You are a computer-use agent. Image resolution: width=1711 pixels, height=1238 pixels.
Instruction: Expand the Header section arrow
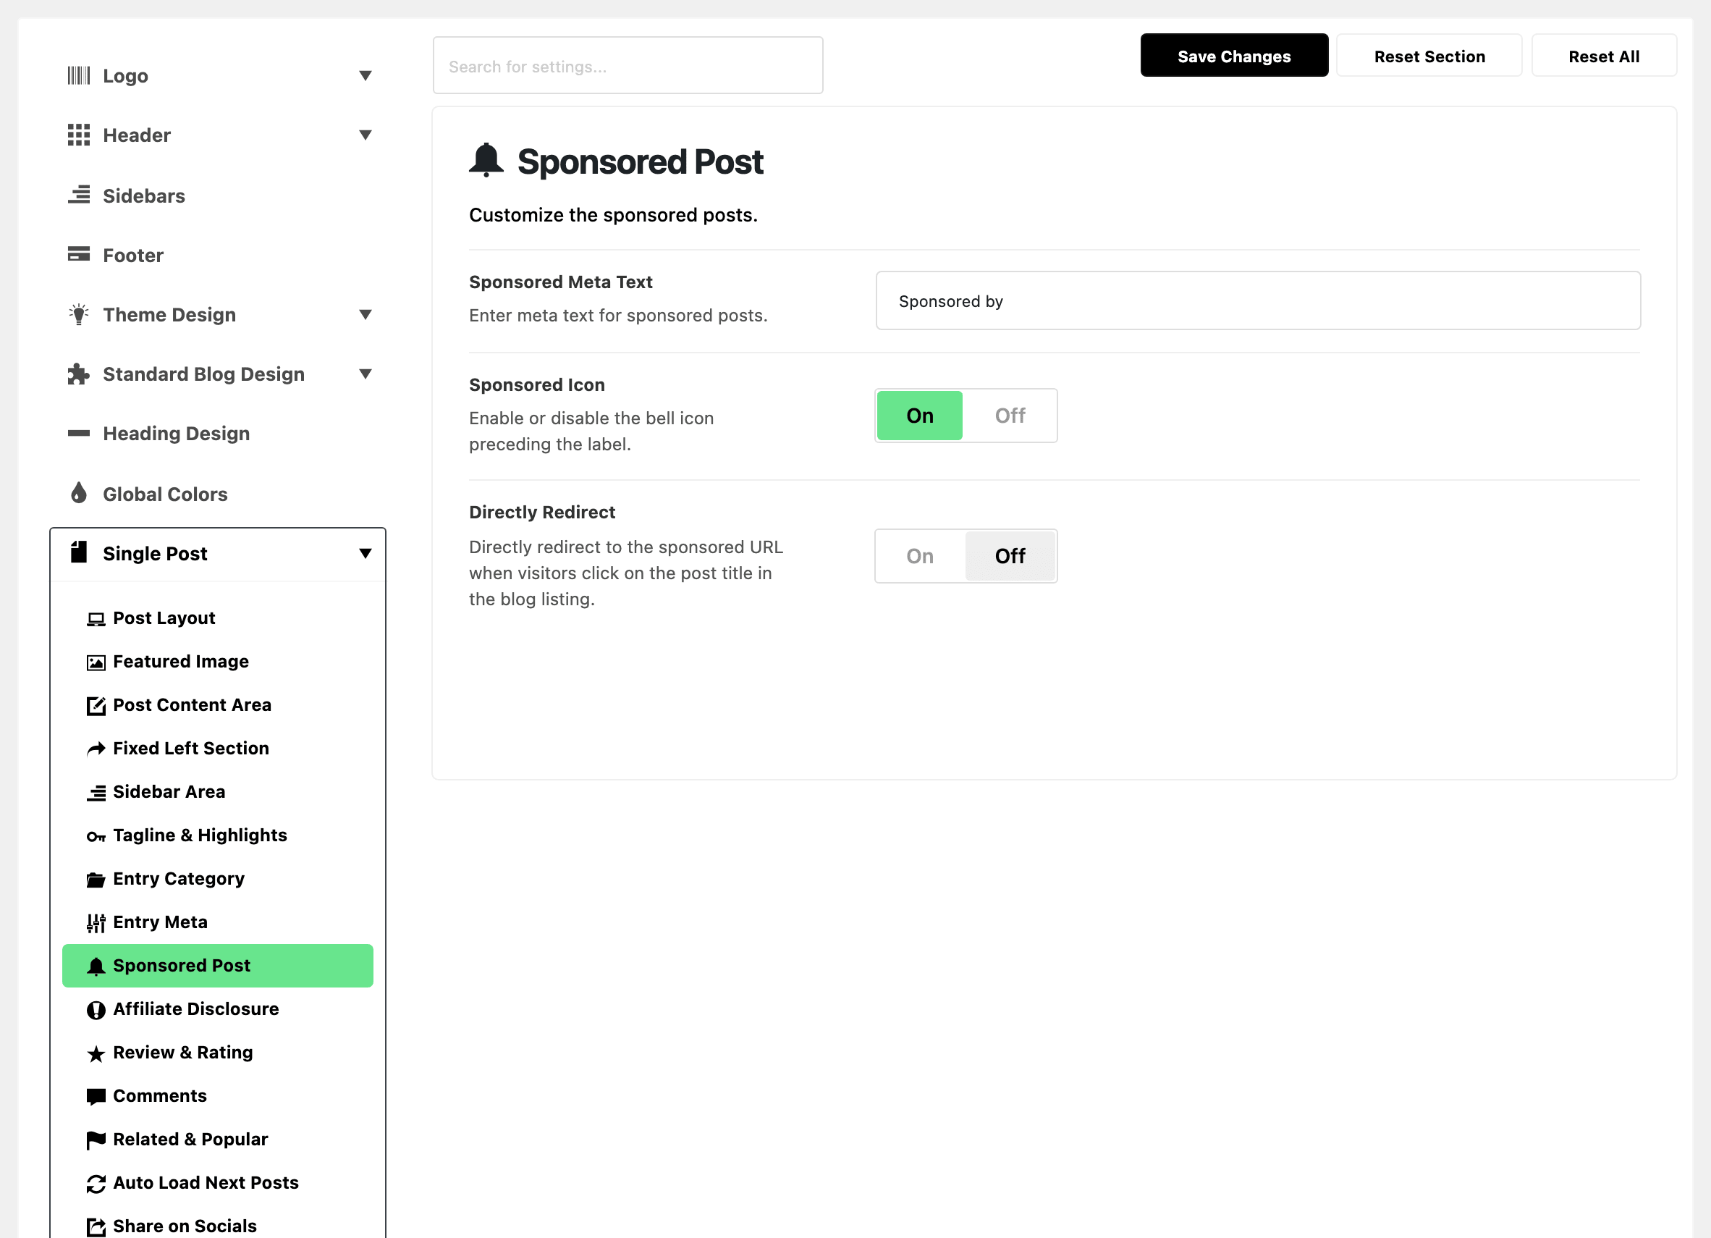[x=365, y=135]
